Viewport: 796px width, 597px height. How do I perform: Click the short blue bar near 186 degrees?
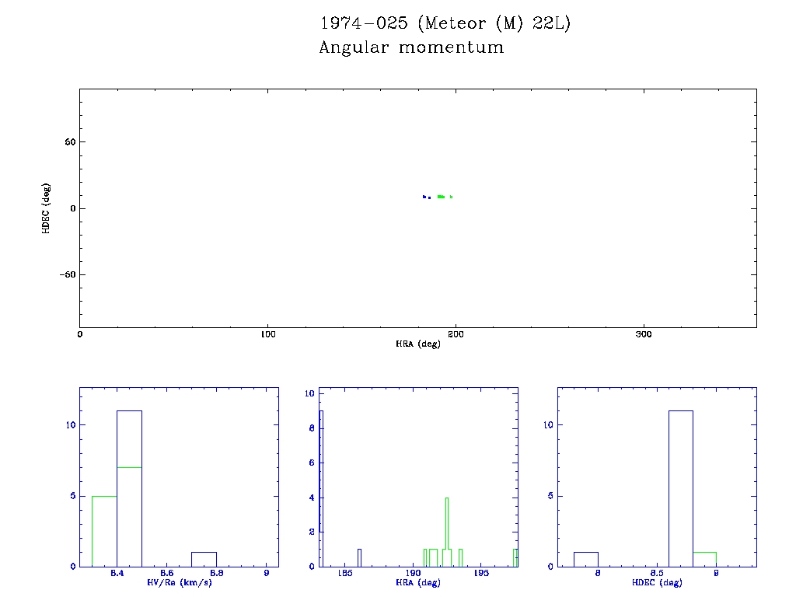pyautogui.click(x=359, y=557)
